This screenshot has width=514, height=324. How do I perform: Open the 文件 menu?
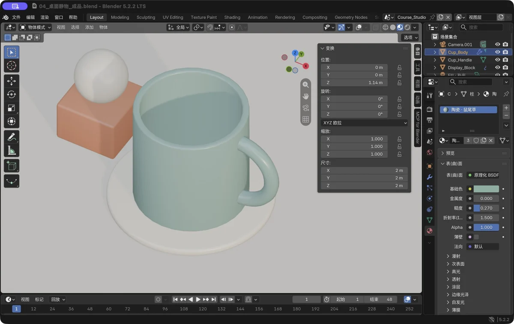tap(16, 18)
